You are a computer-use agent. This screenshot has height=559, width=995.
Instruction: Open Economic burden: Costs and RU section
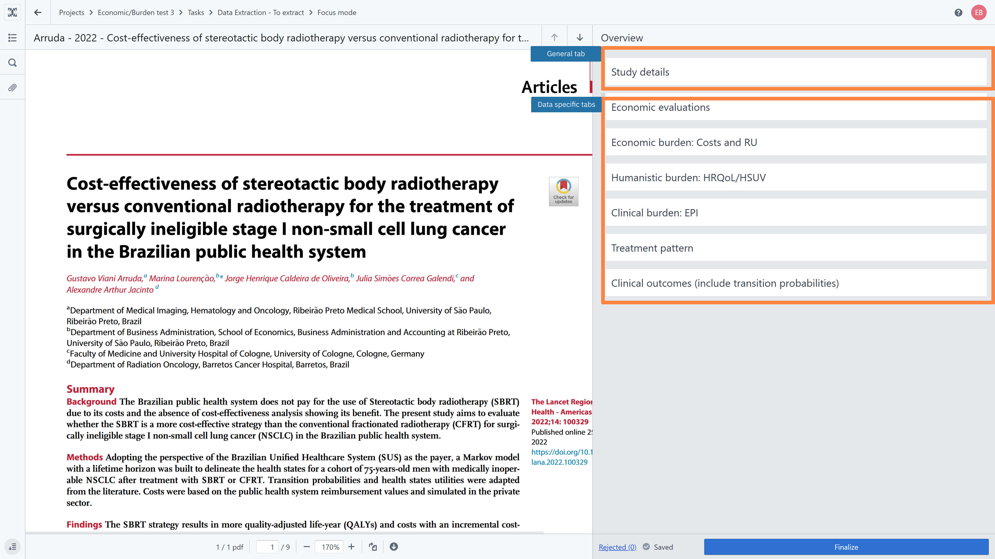click(796, 142)
